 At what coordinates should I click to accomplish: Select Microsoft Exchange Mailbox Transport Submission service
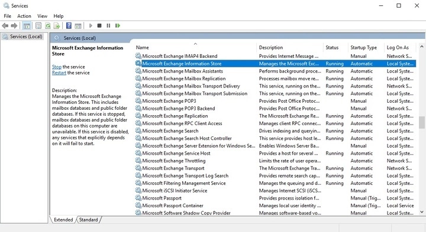pos(195,93)
